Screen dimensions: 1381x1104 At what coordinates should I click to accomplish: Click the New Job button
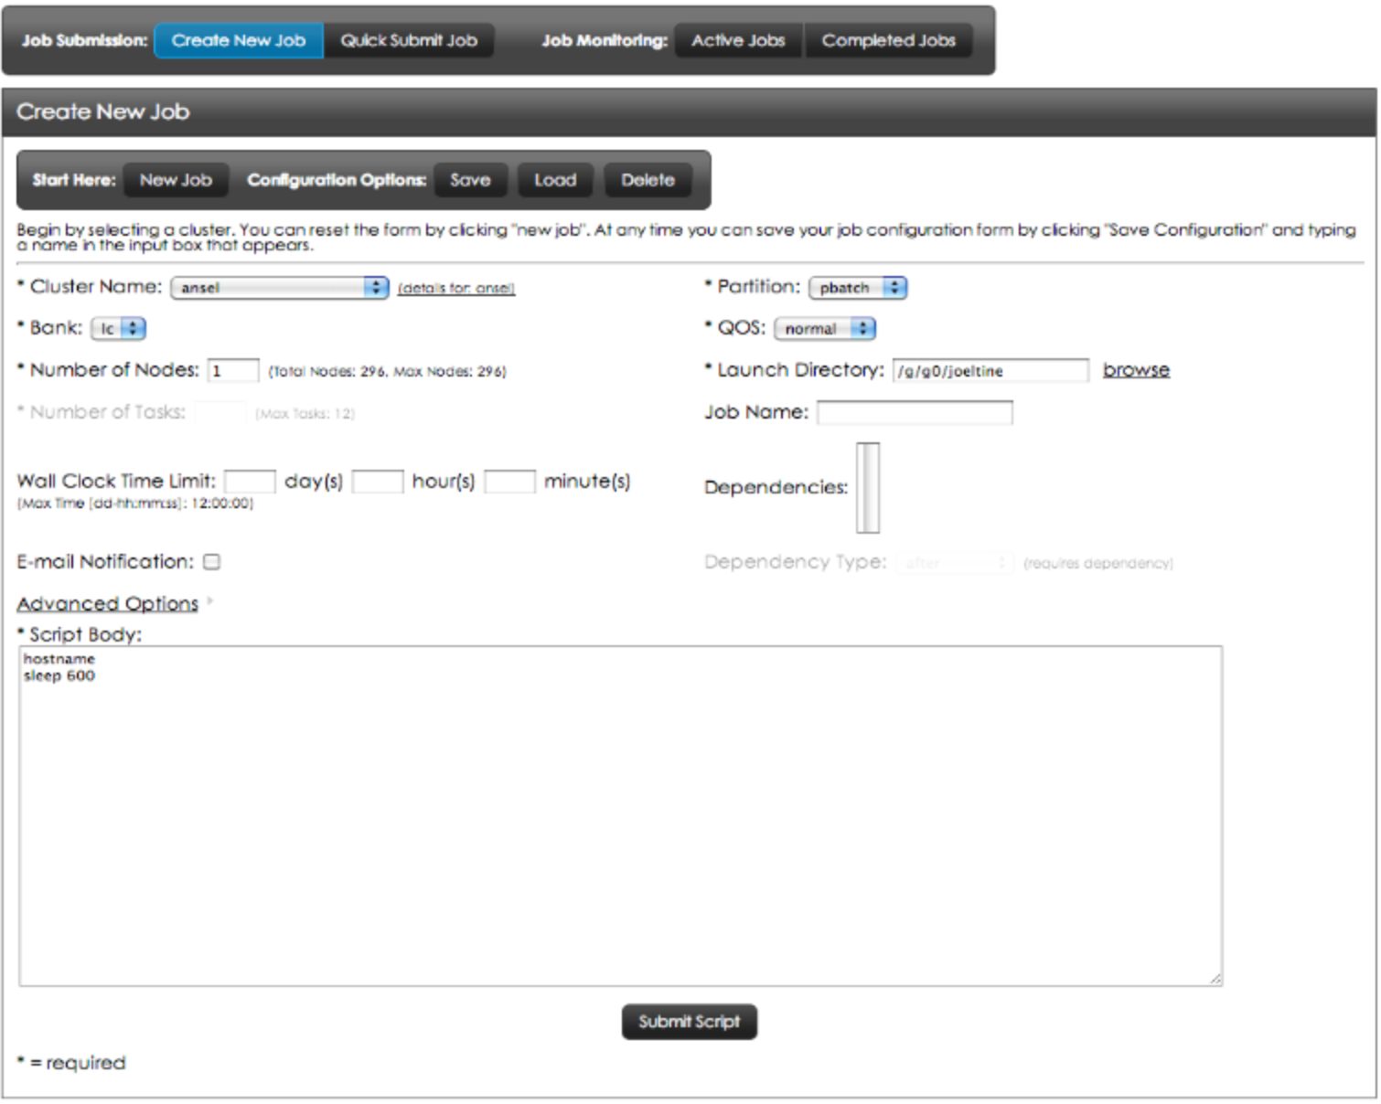click(176, 181)
